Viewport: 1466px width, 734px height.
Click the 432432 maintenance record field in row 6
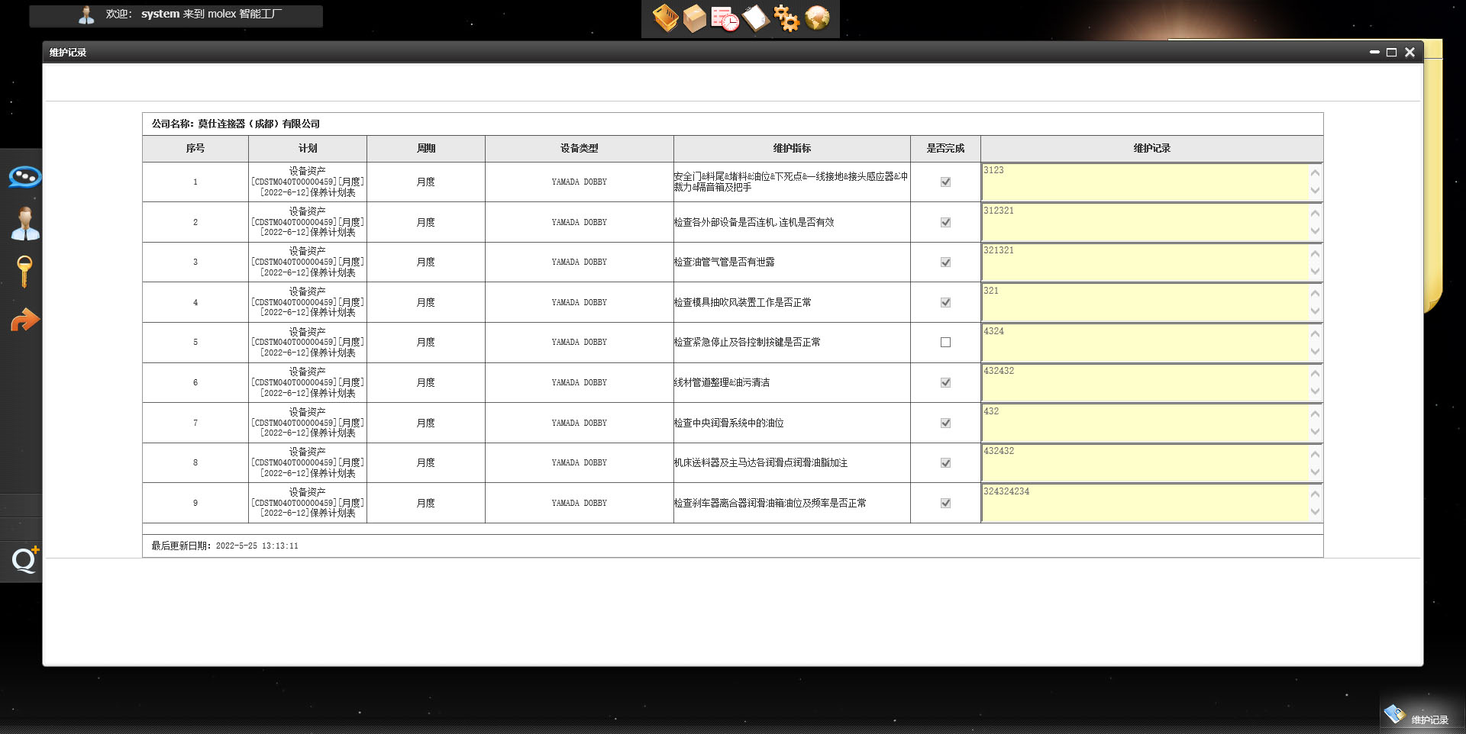(x=1145, y=383)
